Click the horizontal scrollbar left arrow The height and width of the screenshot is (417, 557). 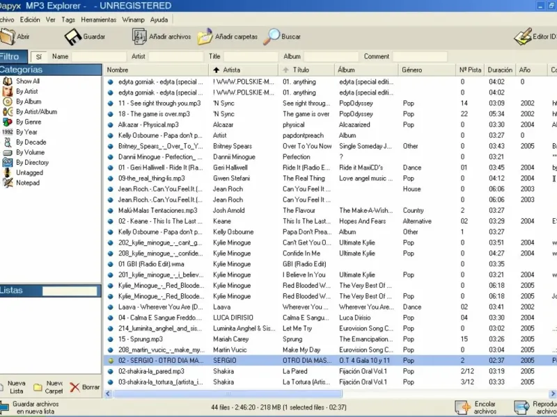108,393
